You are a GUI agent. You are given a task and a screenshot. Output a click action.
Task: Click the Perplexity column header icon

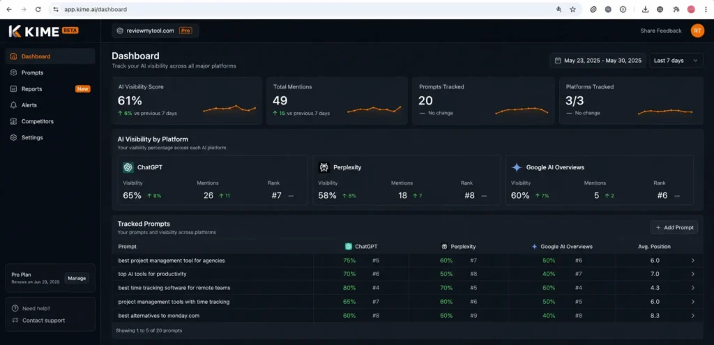444,247
